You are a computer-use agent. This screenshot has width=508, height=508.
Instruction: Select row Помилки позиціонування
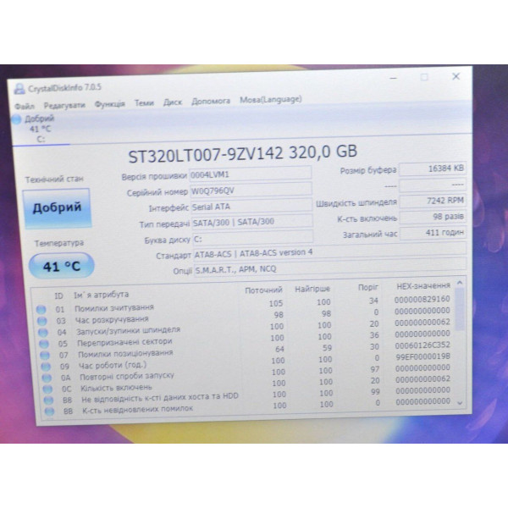(x=246, y=351)
